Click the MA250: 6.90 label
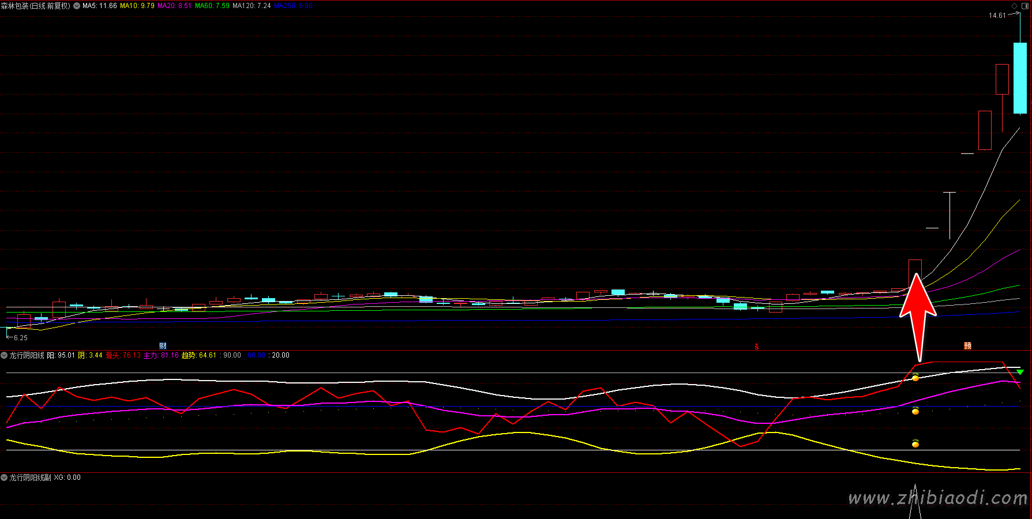 294,6
